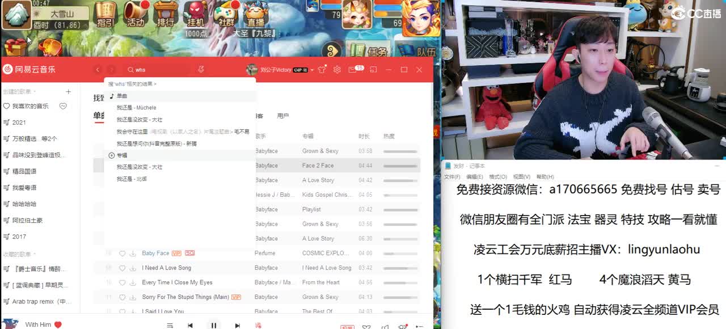Open NetEase Music settings gear
The height and width of the screenshot is (329, 726).
tap(337, 69)
